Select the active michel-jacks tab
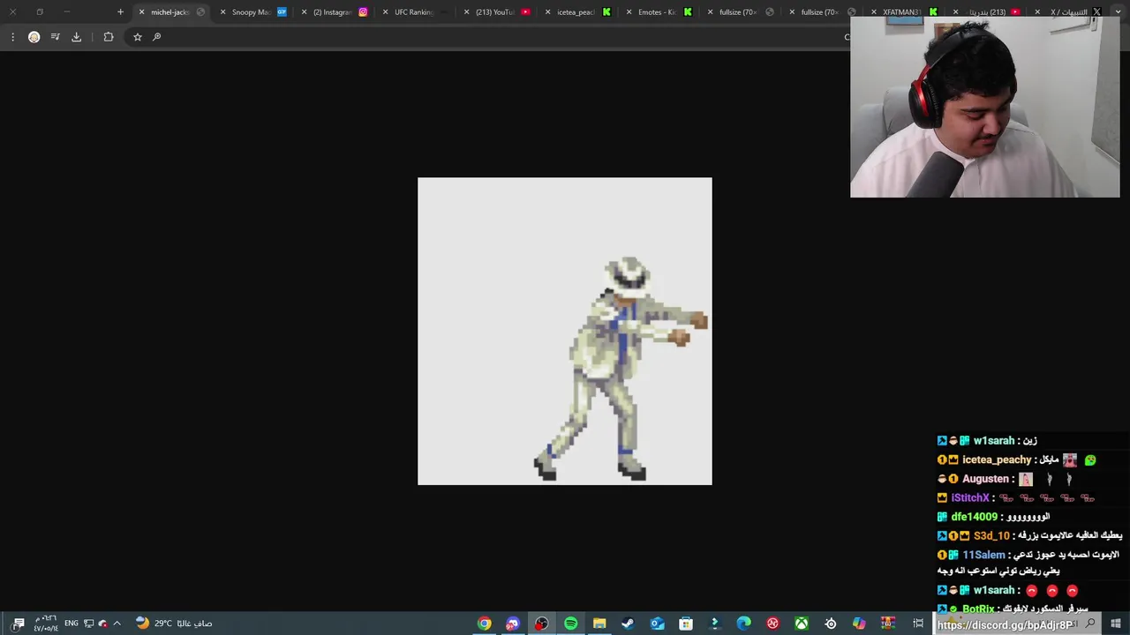The width and height of the screenshot is (1130, 635). click(170, 12)
